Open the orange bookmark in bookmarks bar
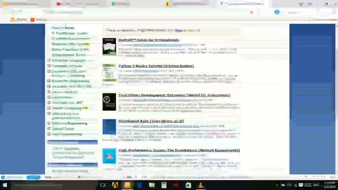The width and height of the screenshot is (338, 190). coord(39,20)
